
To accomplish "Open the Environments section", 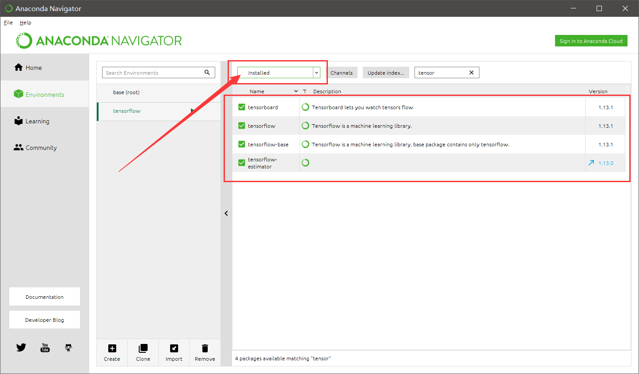I will pyautogui.click(x=45, y=94).
